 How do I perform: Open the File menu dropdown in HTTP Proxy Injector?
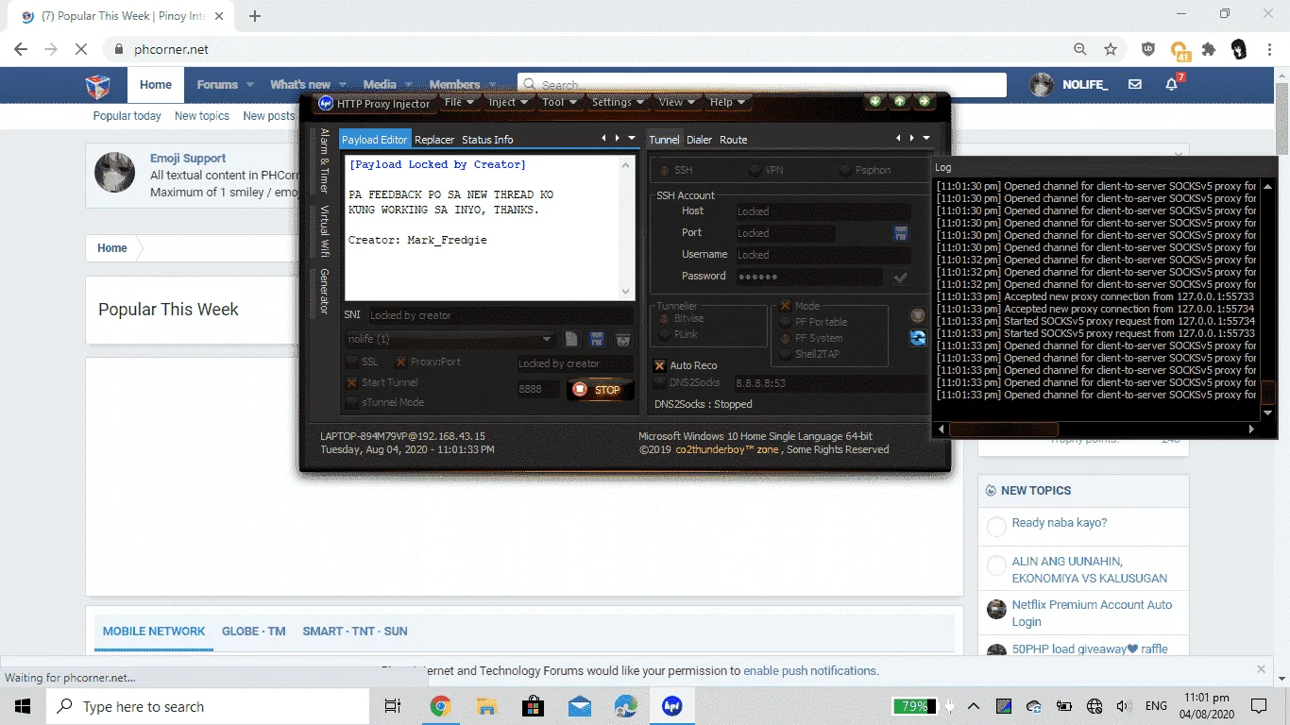459,102
